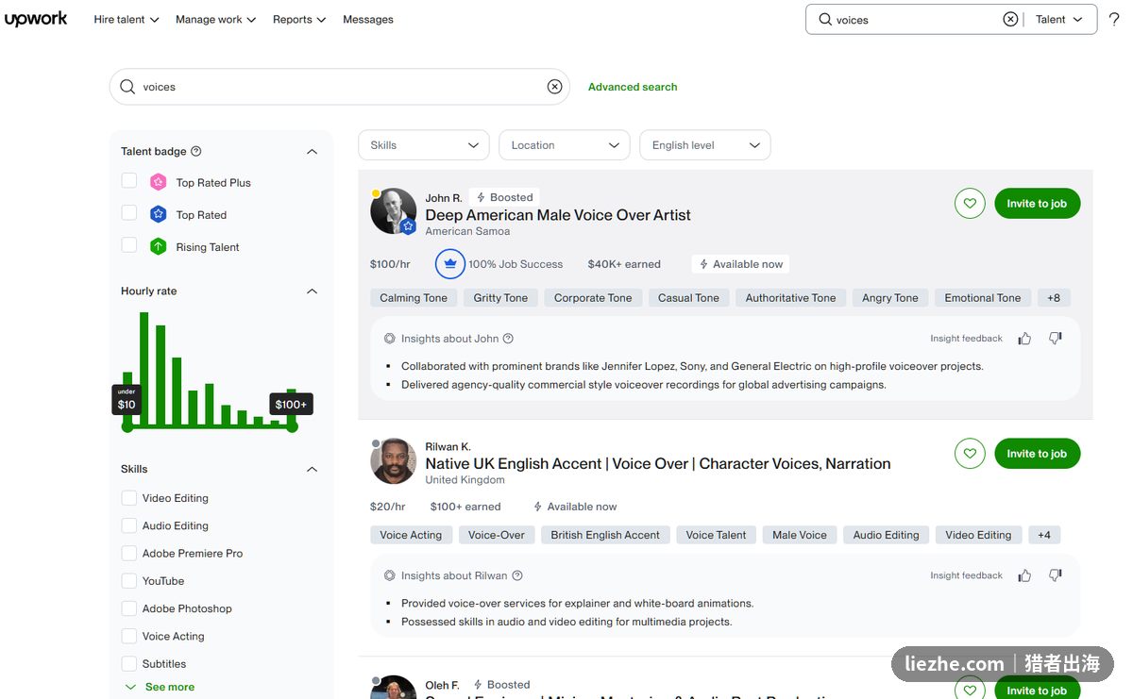The width and height of the screenshot is (1133, 699).
Task: Click the $100+ maximum rate slider handle
Action: [292, 426]
